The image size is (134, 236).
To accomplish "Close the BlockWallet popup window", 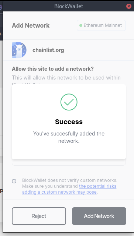I will (129, 6).
